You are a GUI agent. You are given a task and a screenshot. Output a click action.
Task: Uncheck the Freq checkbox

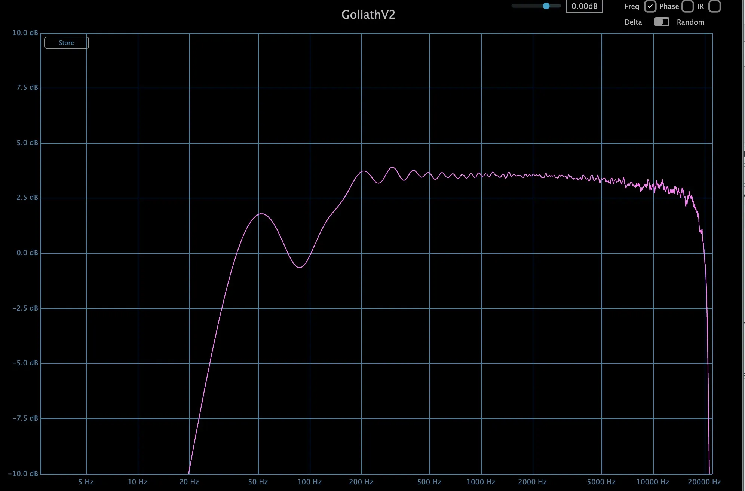(650, 6)
